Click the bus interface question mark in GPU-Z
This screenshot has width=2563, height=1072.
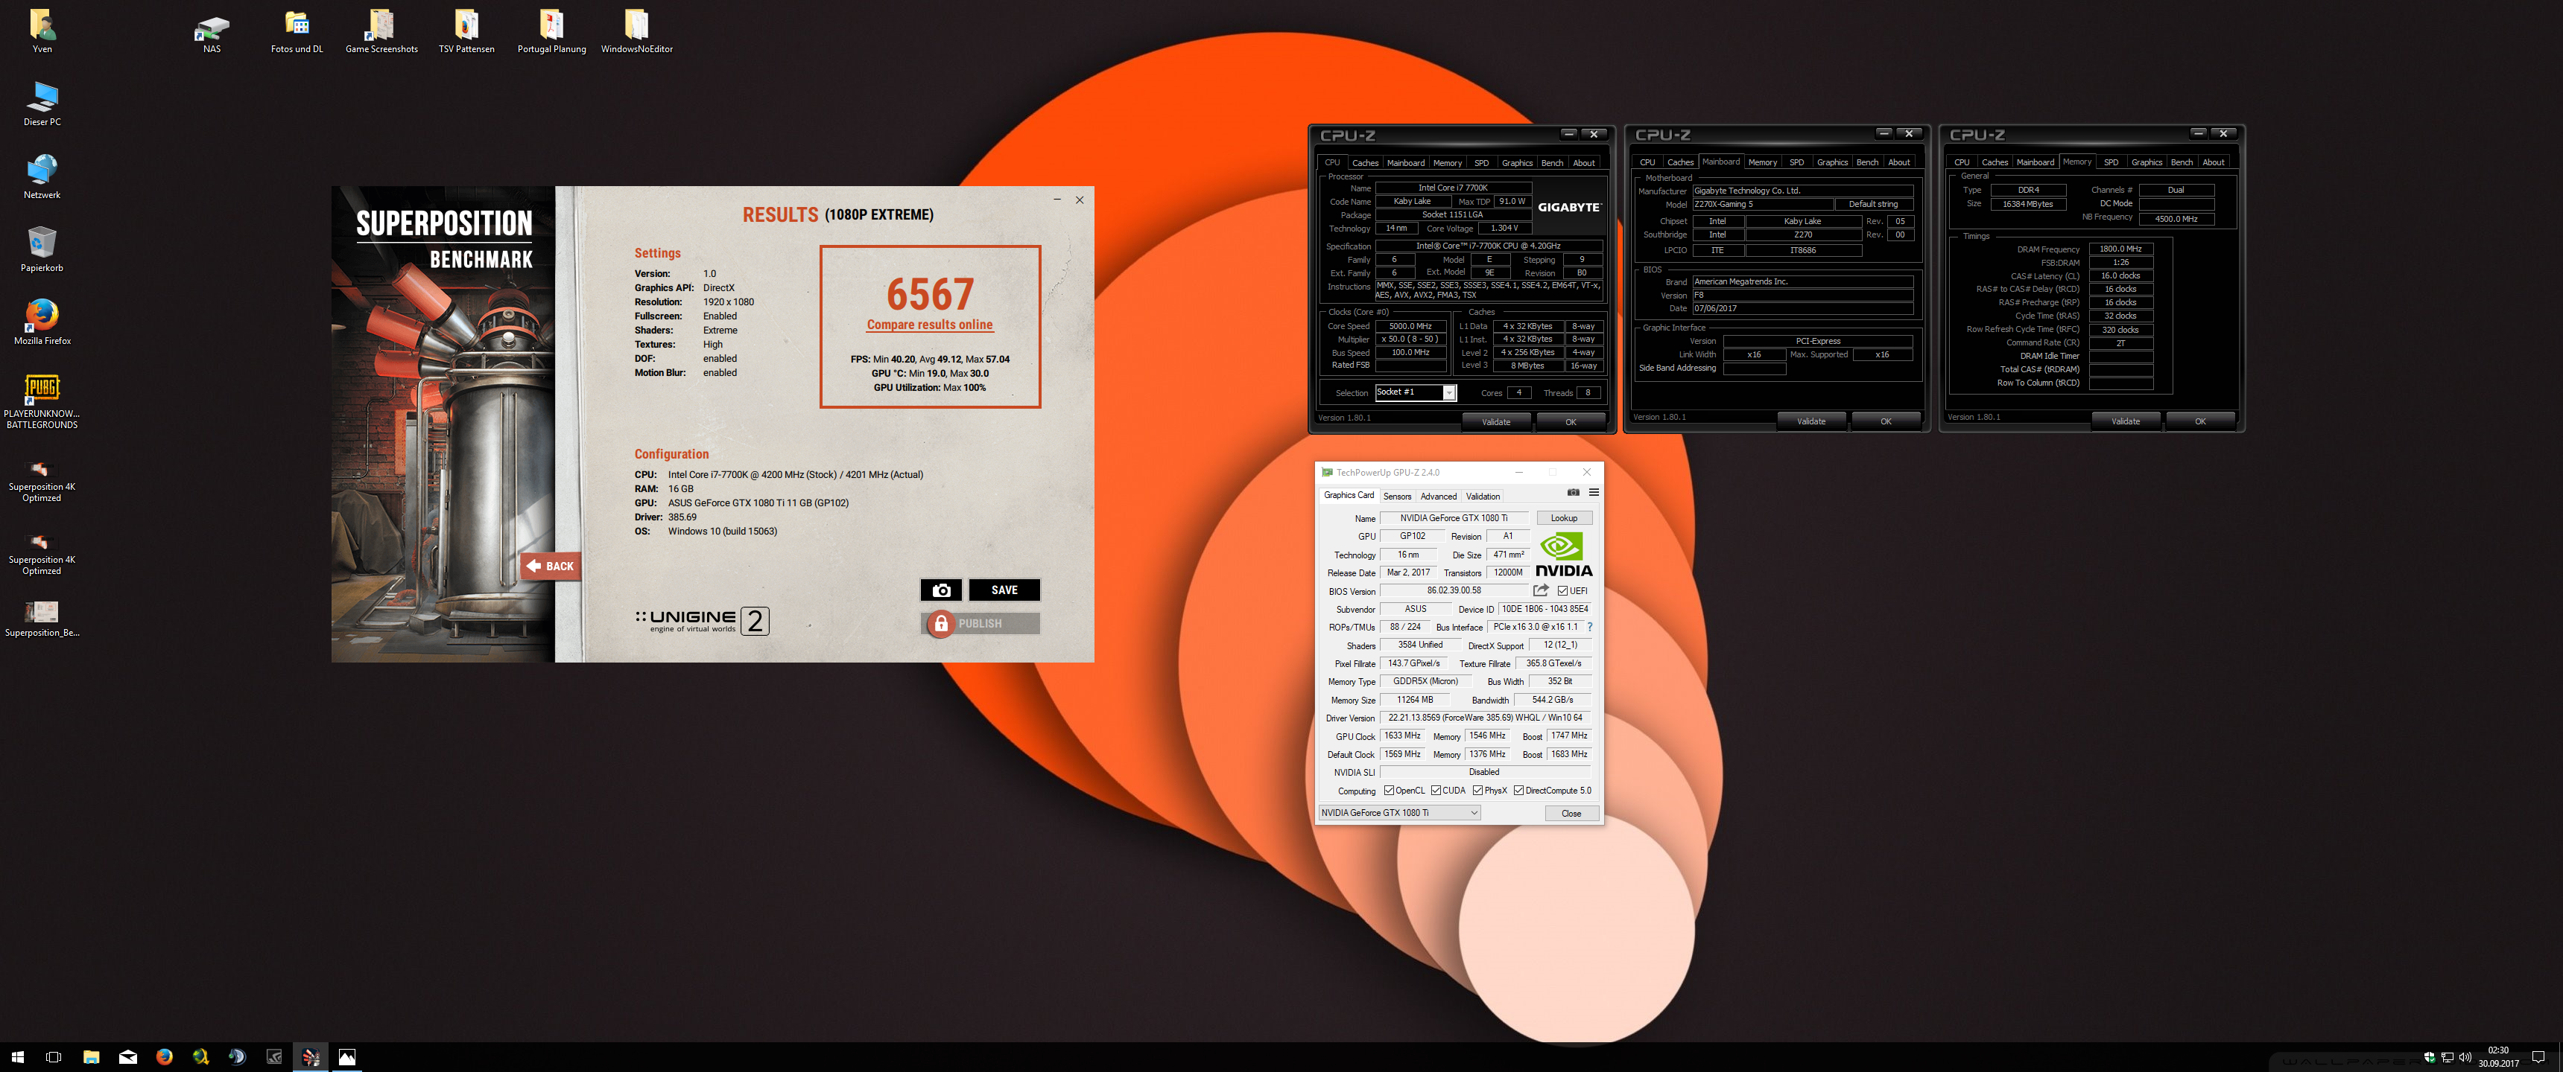(x=1589, y=627)
